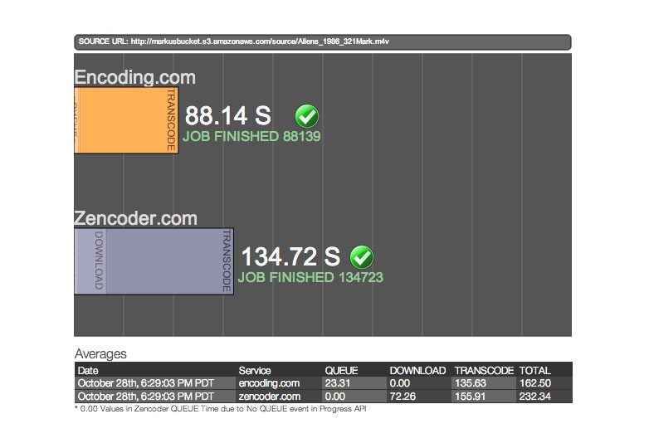Click the Zencoder DOWNLOAD bar segment
Viewport: 649px width, 448px height.
[91, 261]
